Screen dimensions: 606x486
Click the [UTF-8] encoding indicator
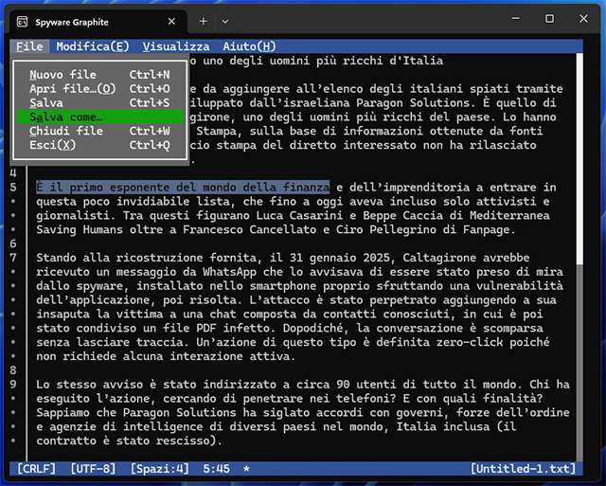tap(93, 469)
